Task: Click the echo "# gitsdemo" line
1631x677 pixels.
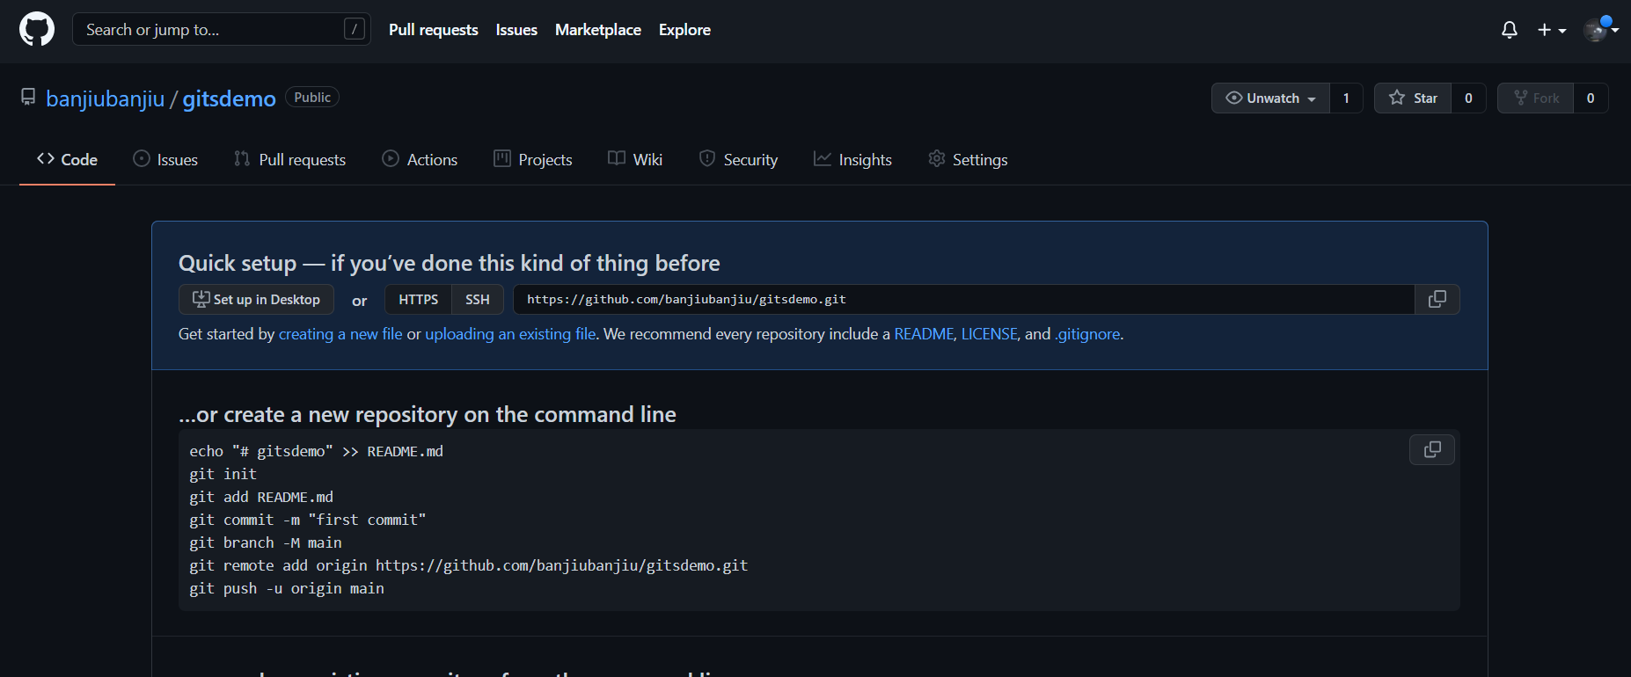Action: pos(317,451)
